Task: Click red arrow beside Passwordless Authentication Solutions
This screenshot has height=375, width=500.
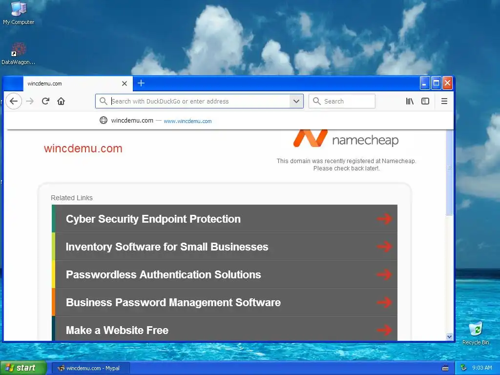Action: click(384, 274)
